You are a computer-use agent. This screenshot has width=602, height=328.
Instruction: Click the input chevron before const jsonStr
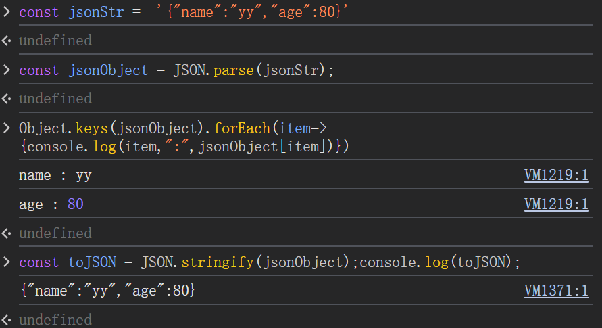(7, 11)
